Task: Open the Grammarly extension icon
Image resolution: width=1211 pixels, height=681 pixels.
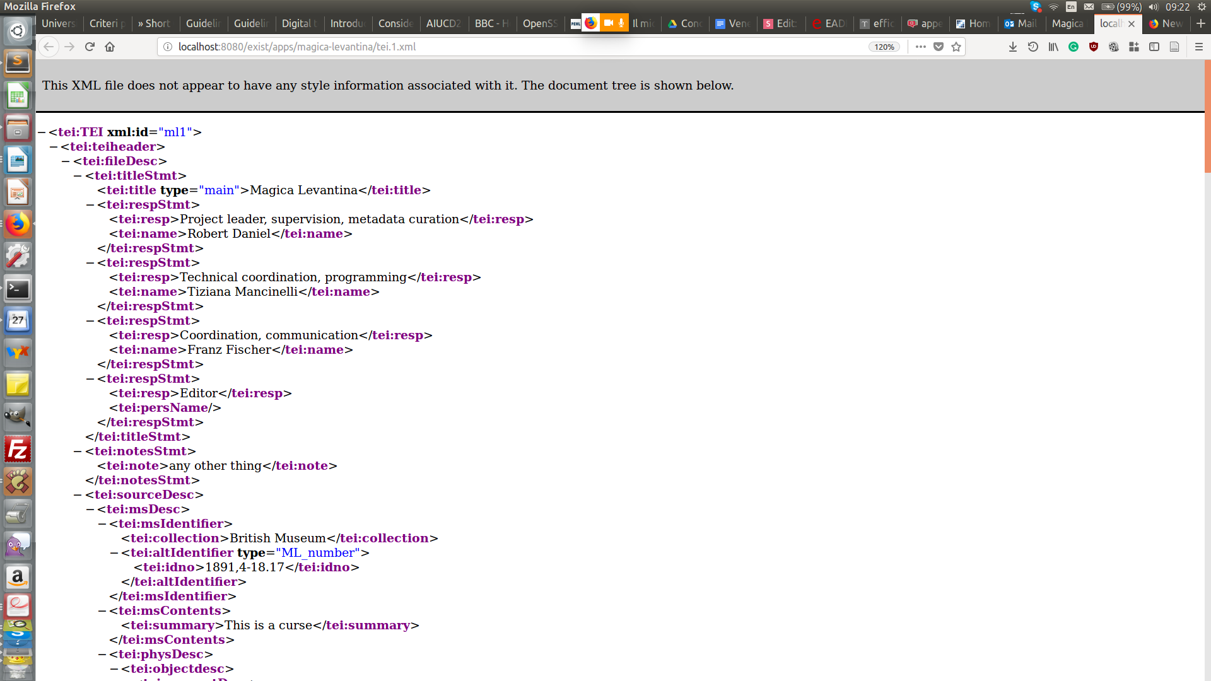Action: click(1074, 47)
